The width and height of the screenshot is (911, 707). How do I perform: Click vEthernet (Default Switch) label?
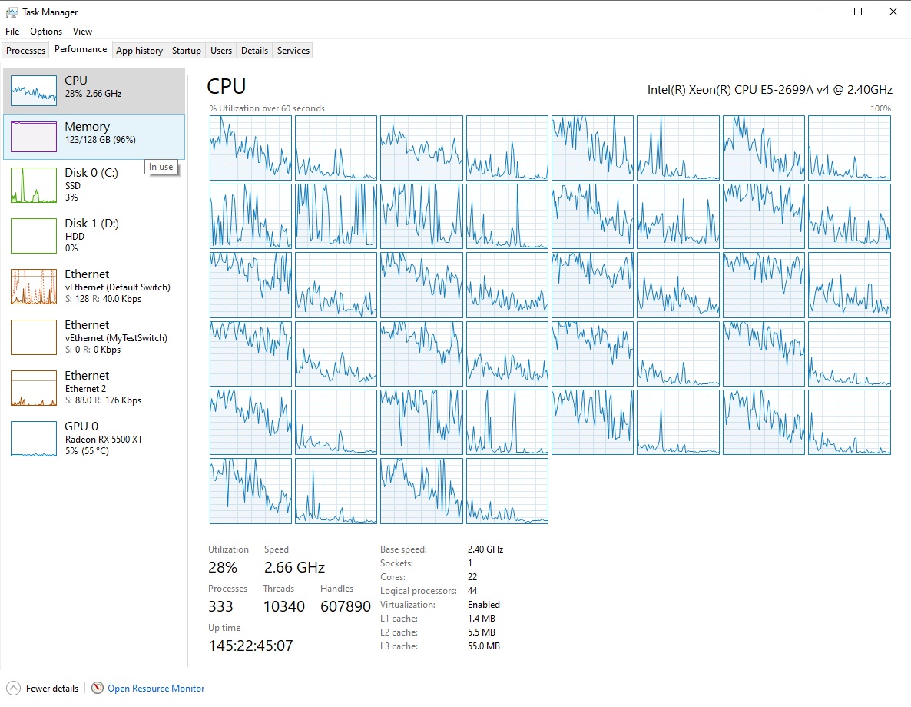tap(118, 287)
